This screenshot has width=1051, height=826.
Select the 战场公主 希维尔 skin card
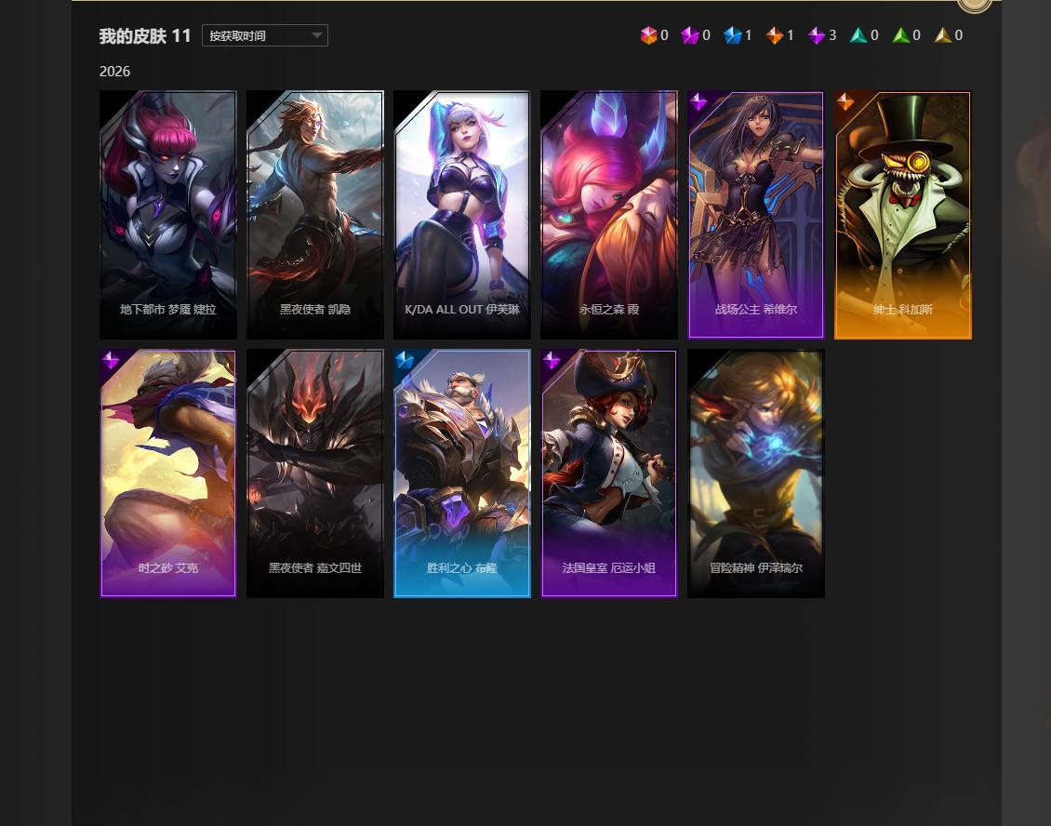pyautogui.click(x=756, y=215)
